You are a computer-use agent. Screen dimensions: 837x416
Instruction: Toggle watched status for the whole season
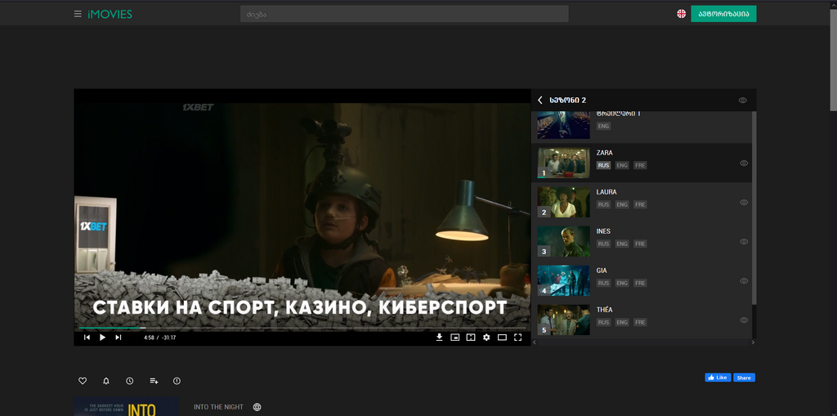742,100
